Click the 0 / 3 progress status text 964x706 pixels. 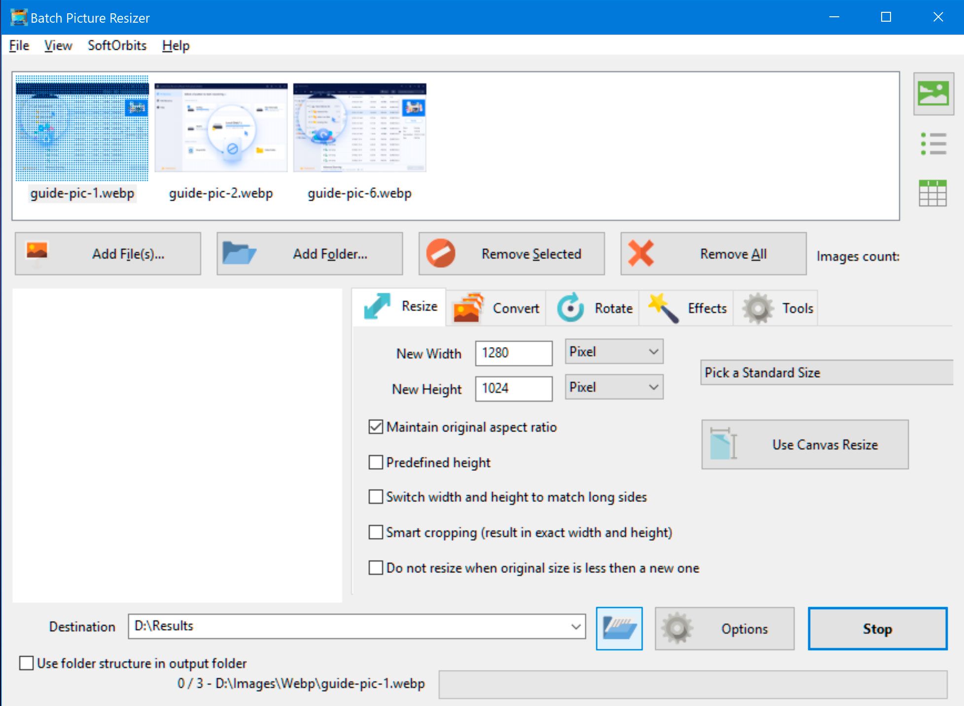[x=301, y=683]
